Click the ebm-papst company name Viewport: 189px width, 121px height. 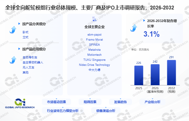[x=94, y=35]
